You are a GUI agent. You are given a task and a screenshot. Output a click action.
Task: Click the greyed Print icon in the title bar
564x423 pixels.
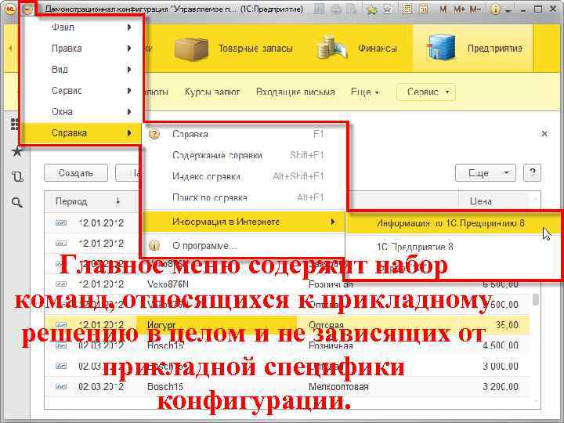coord(335,9)
